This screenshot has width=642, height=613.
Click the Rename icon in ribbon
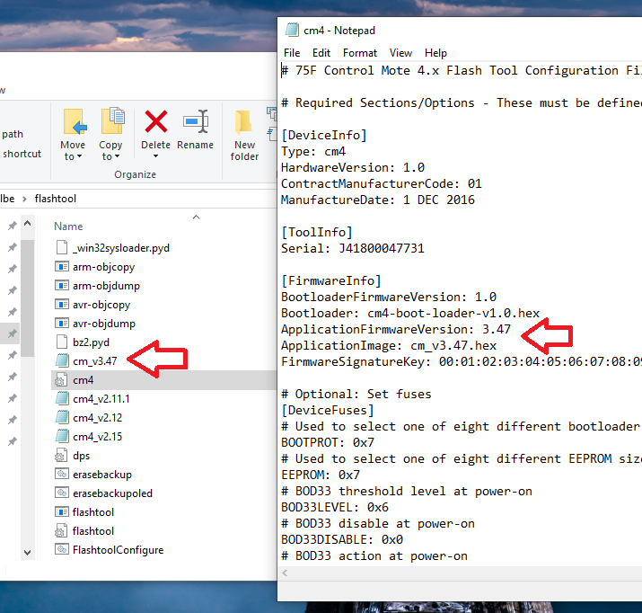[x=196, y=121]
